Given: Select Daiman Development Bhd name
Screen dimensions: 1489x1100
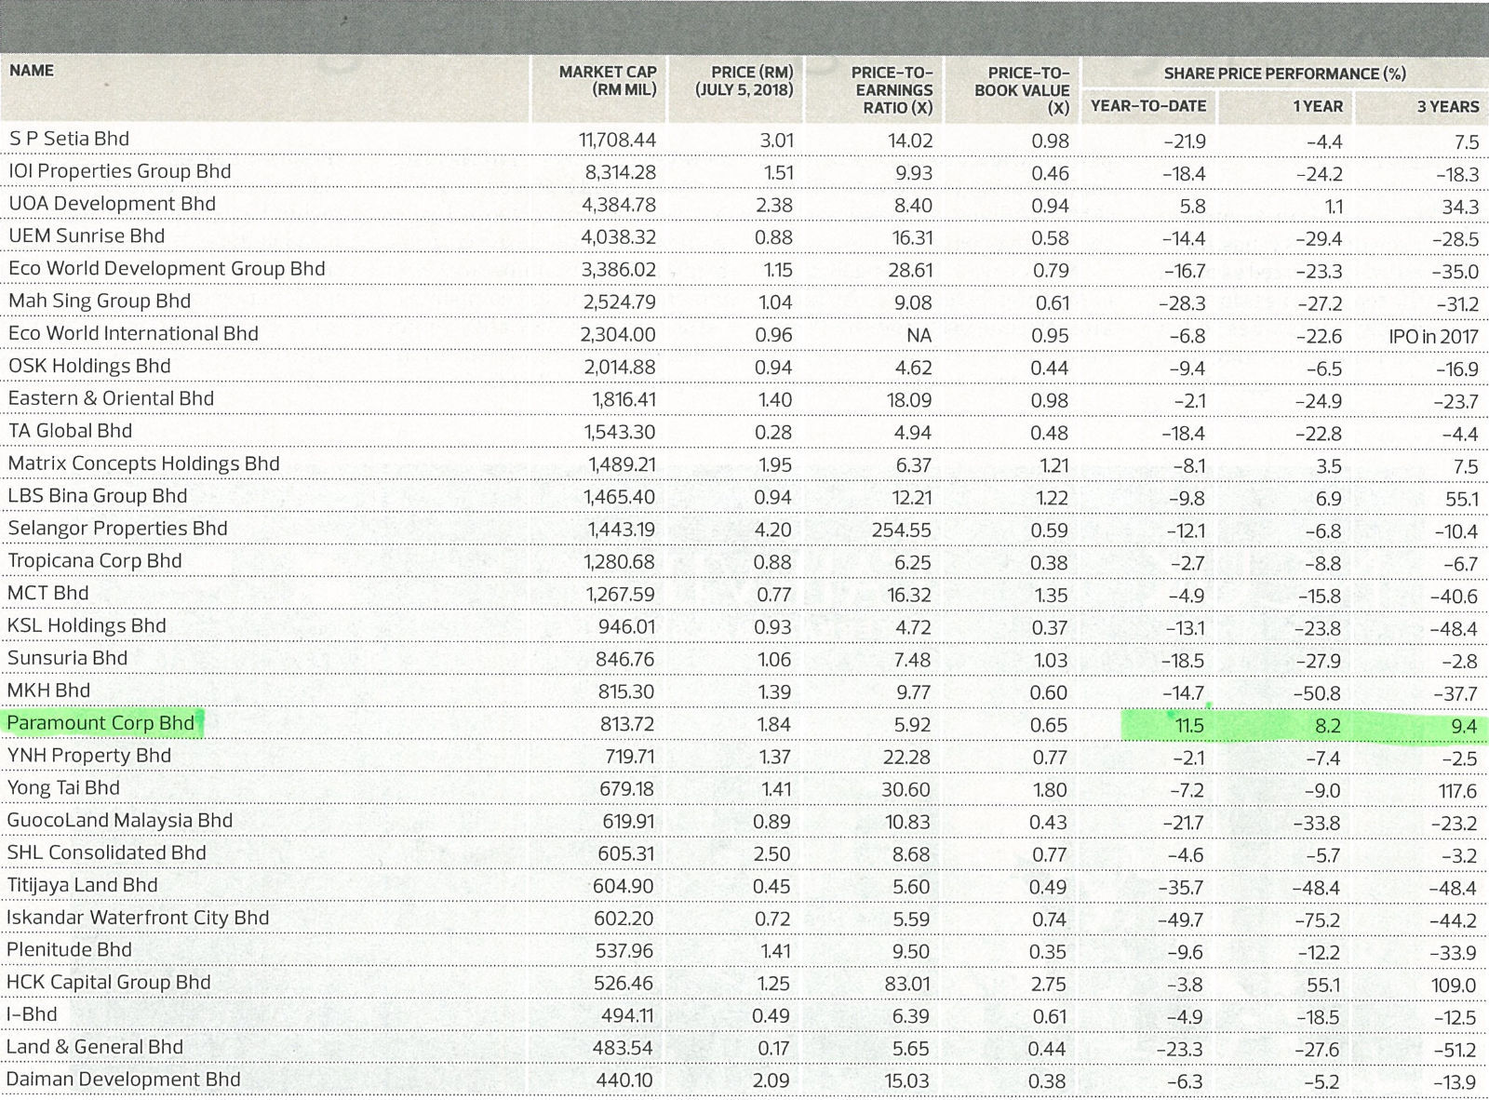Looking at the screenshot, I should click(x=123, y=1080).
